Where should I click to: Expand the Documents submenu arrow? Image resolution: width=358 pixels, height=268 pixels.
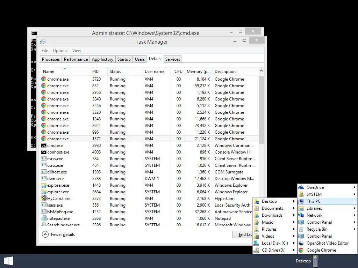(x=294, y=208)
